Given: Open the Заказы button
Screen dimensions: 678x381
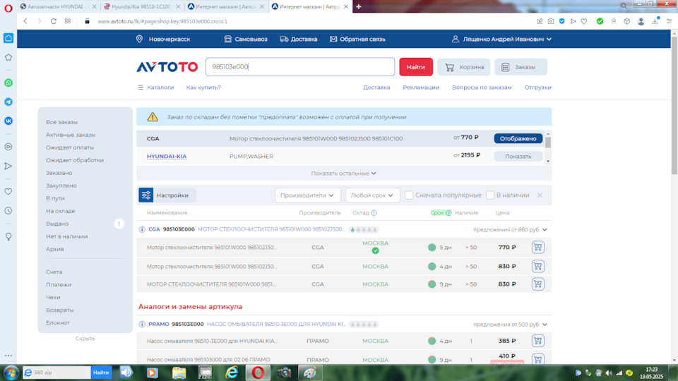Looking at the screenshot, I should (x=521, y=67).
